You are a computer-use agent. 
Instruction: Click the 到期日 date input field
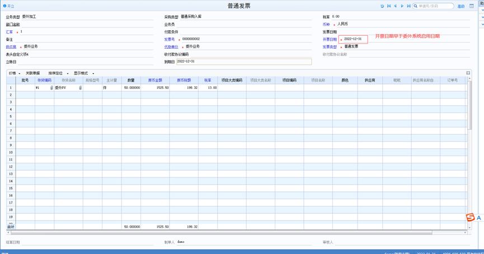pos(244,62)
